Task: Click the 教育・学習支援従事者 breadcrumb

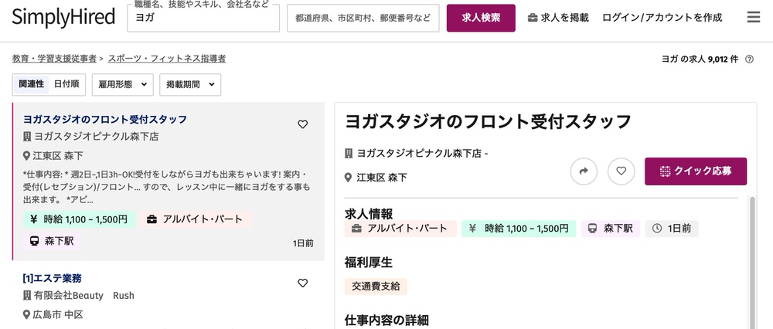Action: (54, 59)
